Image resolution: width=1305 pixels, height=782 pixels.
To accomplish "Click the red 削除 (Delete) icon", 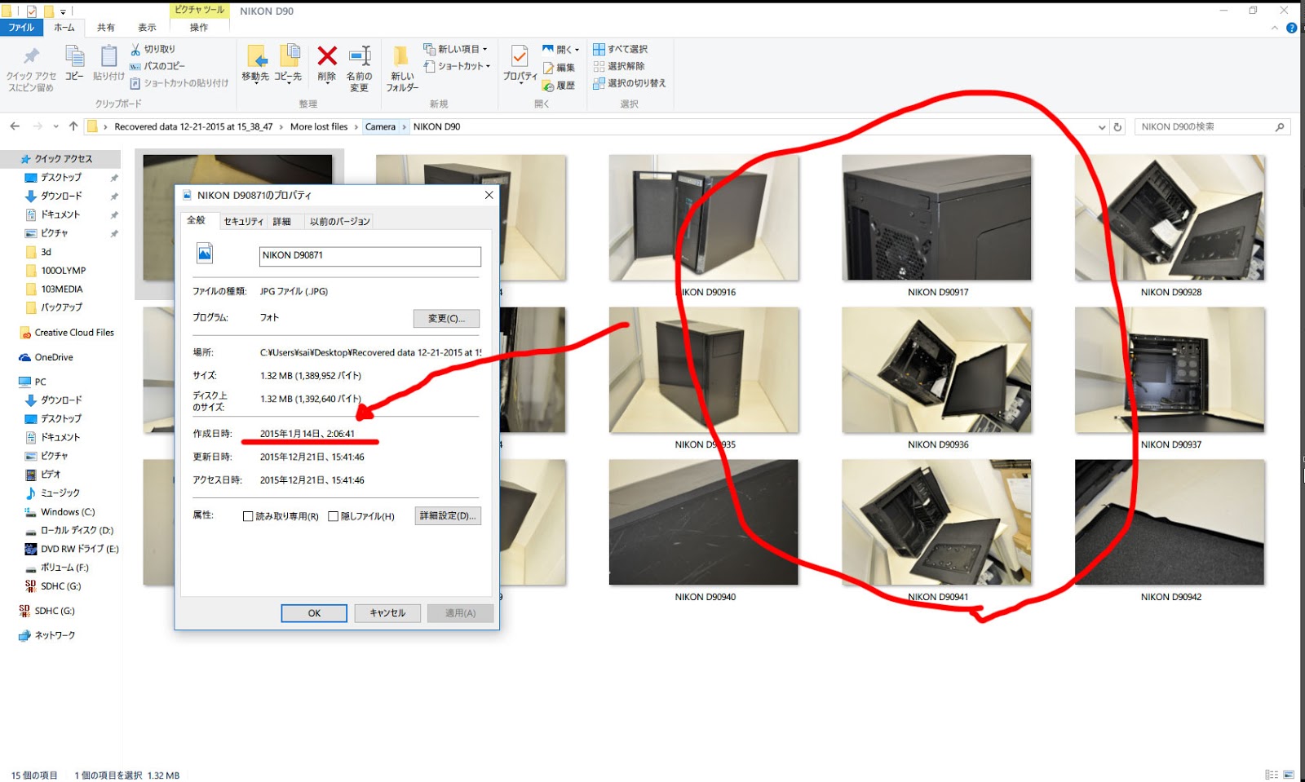I will [x=327, y=55].
